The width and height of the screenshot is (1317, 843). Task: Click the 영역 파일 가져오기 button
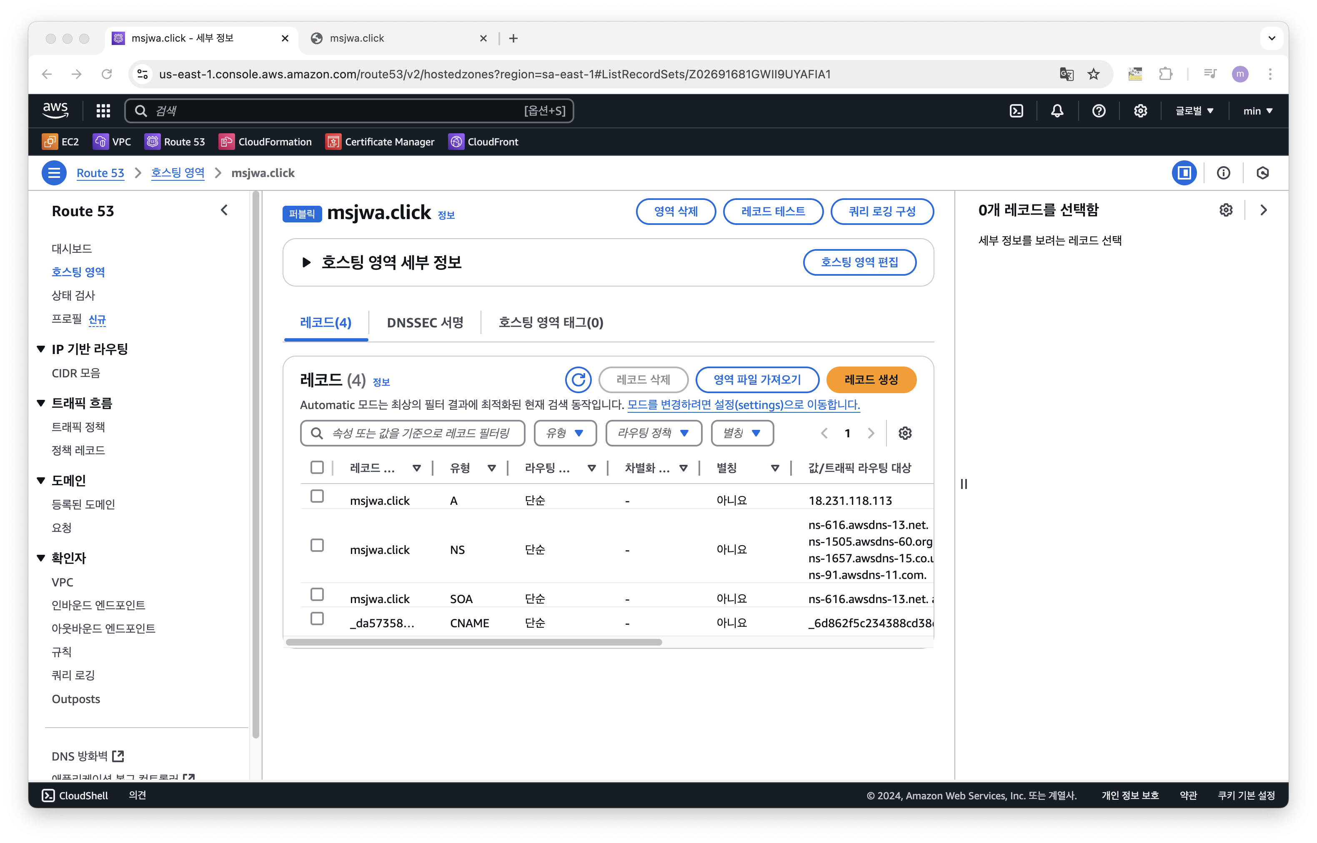[x=757, y=380]
